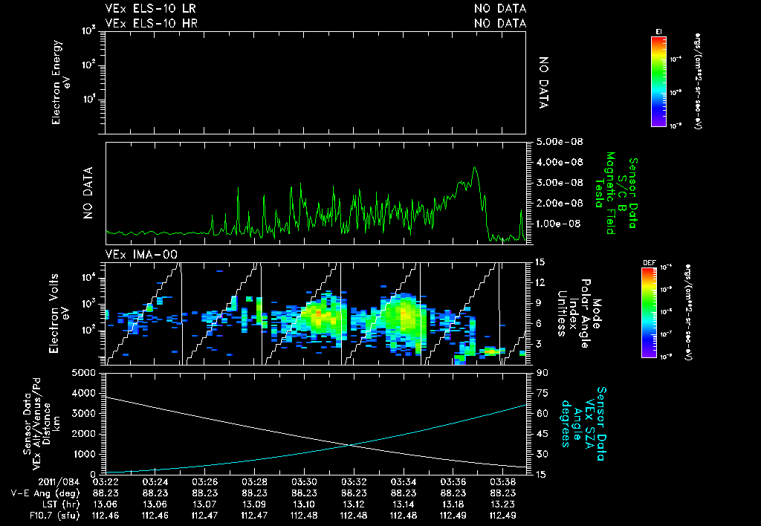This screenshot has width=761, height=526.
Task: Click the green 'Magnetic Field Tesla' axis label
Action: (605, 192)
